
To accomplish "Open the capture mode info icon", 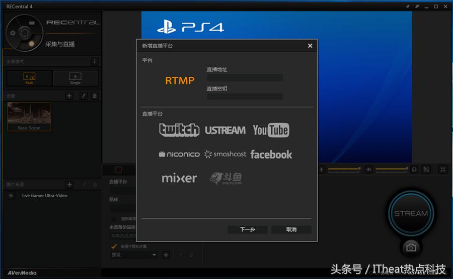I will [x=95, y=61].
